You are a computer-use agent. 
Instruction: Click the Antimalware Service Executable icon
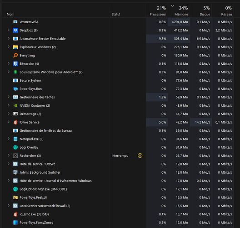(15, 39)
